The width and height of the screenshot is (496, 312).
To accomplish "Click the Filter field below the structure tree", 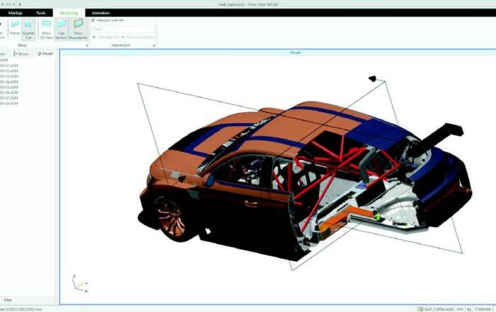I will point(28,300).
